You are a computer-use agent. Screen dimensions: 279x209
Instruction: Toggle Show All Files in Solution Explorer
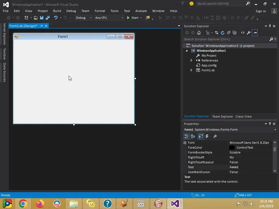(235, 33)
